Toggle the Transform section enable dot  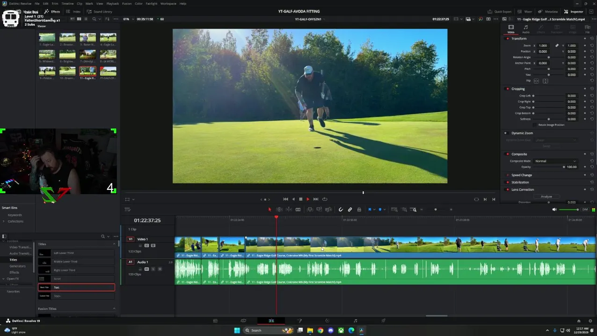point(508,38)
